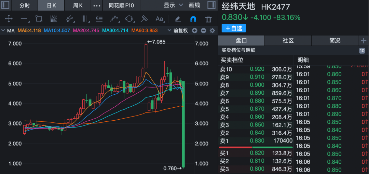This screenshot has height=174, width=369.
Task: Click the 10 depth level badge
Action: pos(362,50)
